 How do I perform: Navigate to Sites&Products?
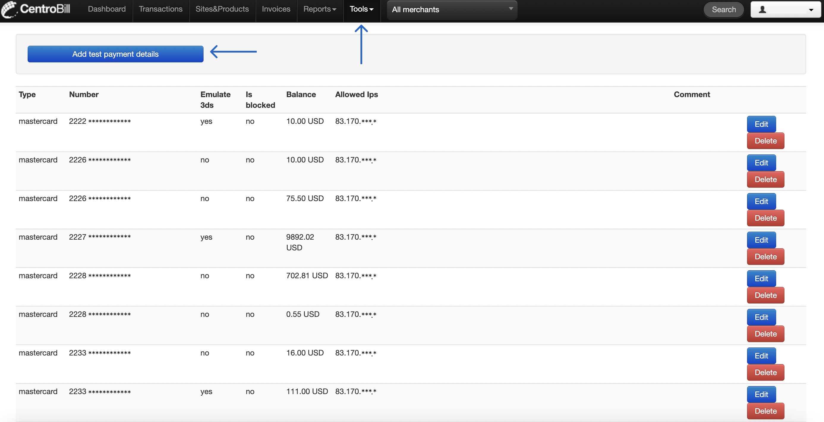[222, 9]
